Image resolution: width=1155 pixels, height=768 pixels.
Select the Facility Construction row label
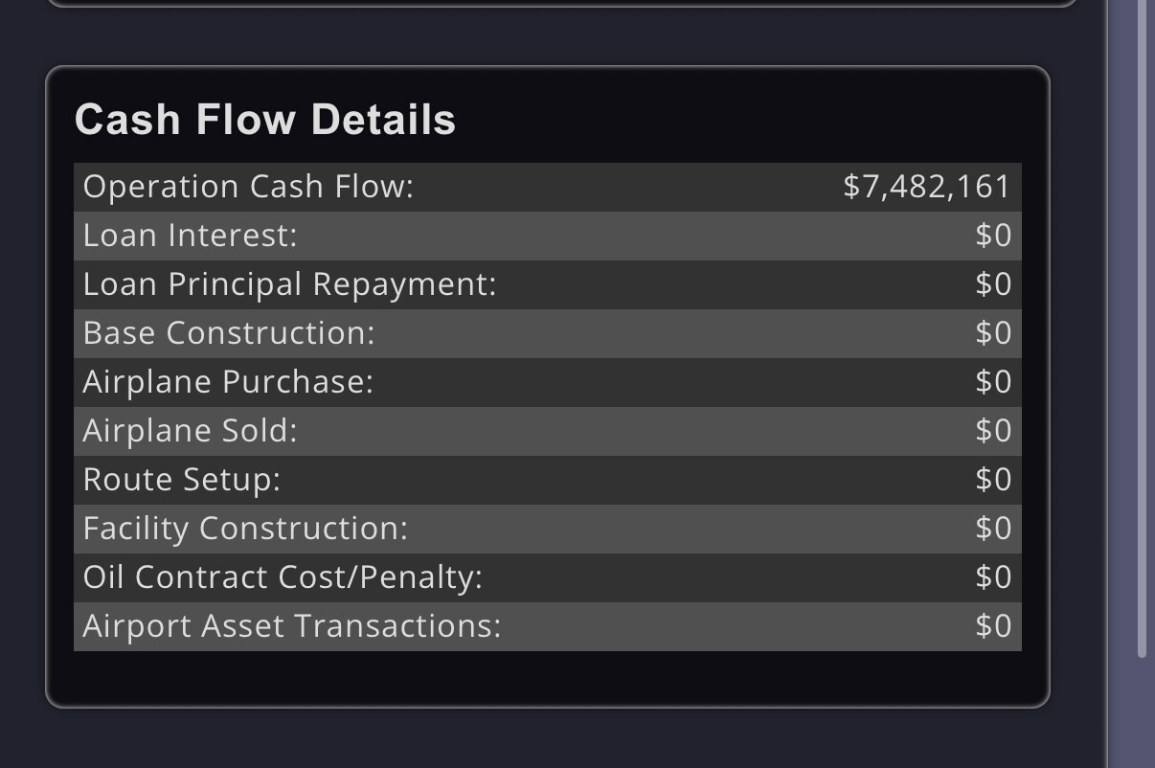(245, 529)
